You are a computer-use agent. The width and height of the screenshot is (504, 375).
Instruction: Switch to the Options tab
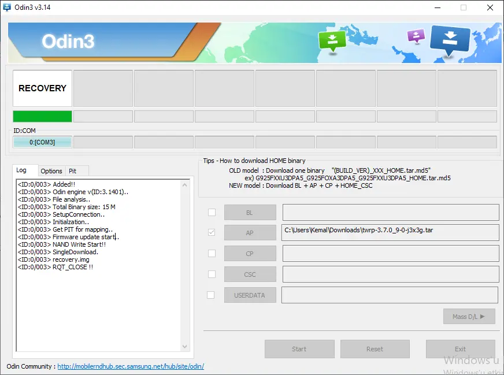click(51, 171)
